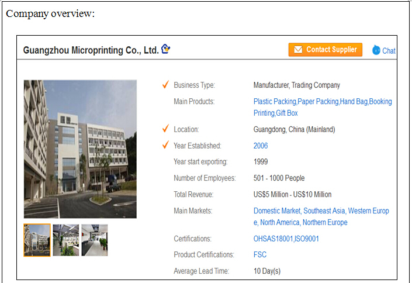Open the OHSAS18001,ISO9001 certifications link
The width and height of the screenshot is (412, 283).
click(286, 239)
